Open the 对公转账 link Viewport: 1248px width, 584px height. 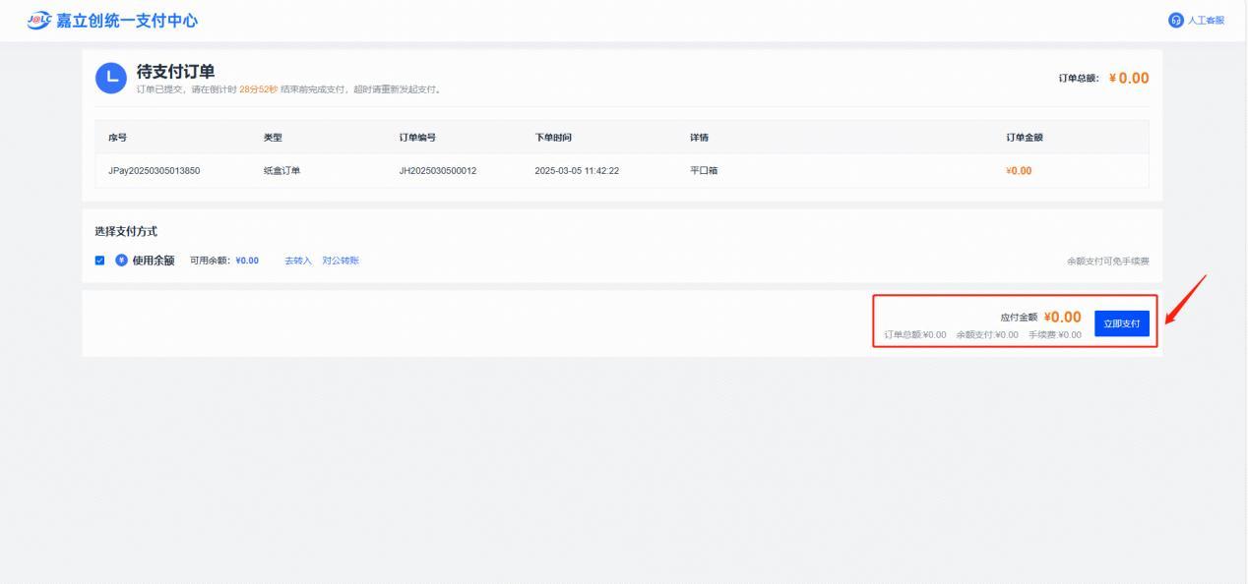pos(341,261)
